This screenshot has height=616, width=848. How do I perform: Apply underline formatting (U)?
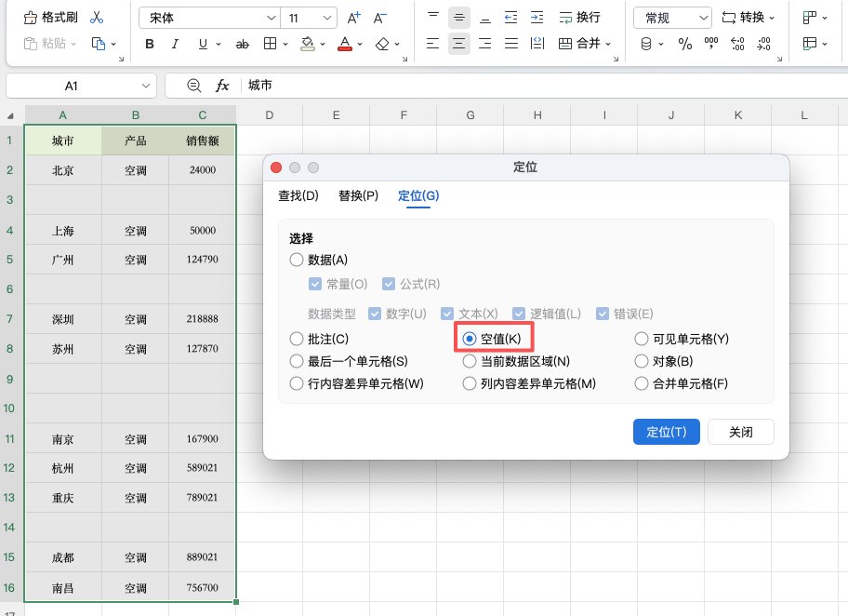(x=203, y=44)
